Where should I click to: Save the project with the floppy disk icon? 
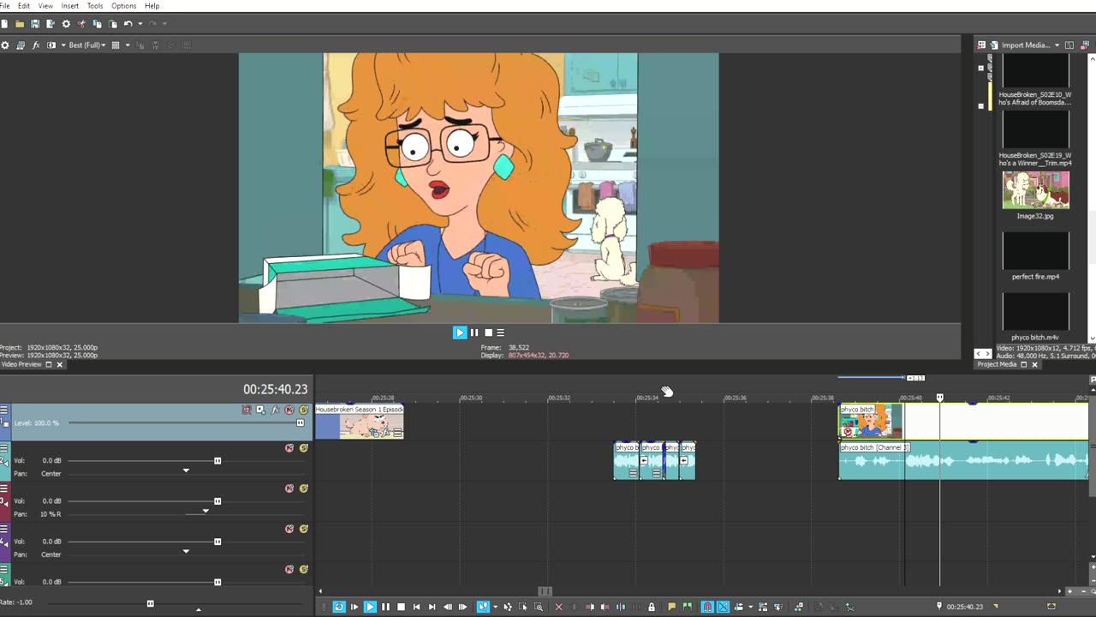(35, 24)
